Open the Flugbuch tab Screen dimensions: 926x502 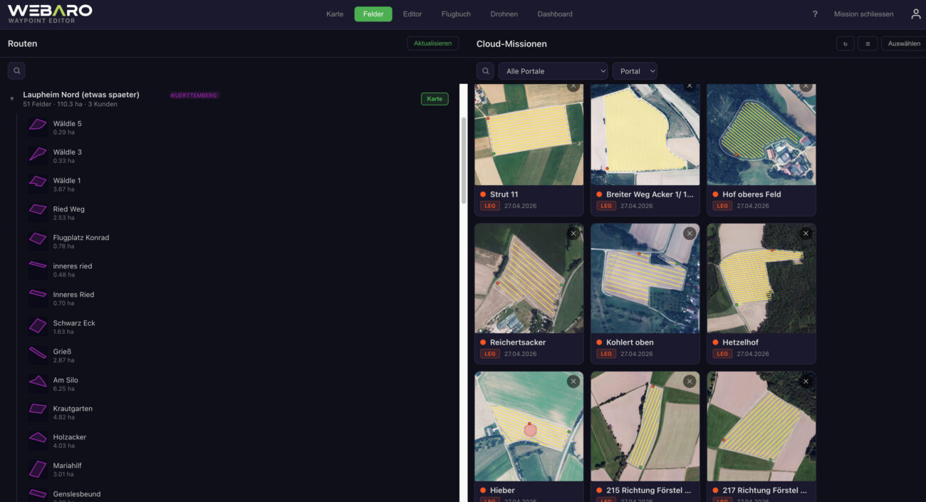[x=456, y=14]
